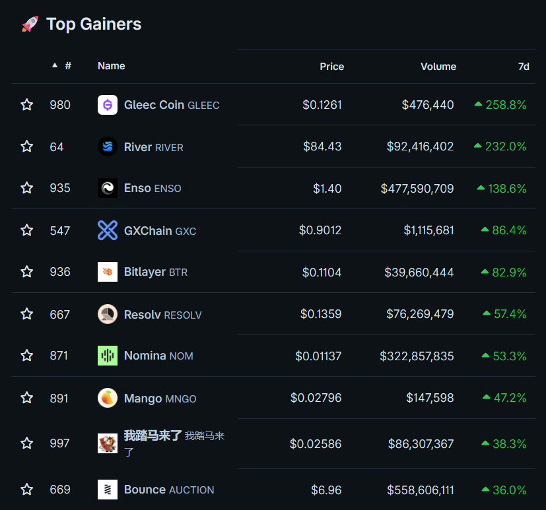Click Enso price $1.40
Image resolution: width=546 pixels, height=510 pixels.
point(327,189)
